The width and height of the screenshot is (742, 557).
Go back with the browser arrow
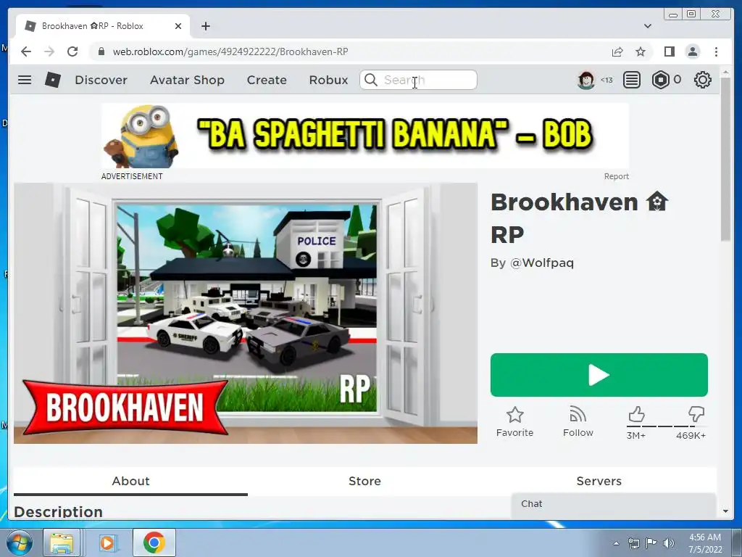[x=26, y=51]
